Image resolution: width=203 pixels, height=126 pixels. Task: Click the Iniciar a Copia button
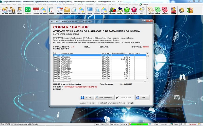pos(125,98)
